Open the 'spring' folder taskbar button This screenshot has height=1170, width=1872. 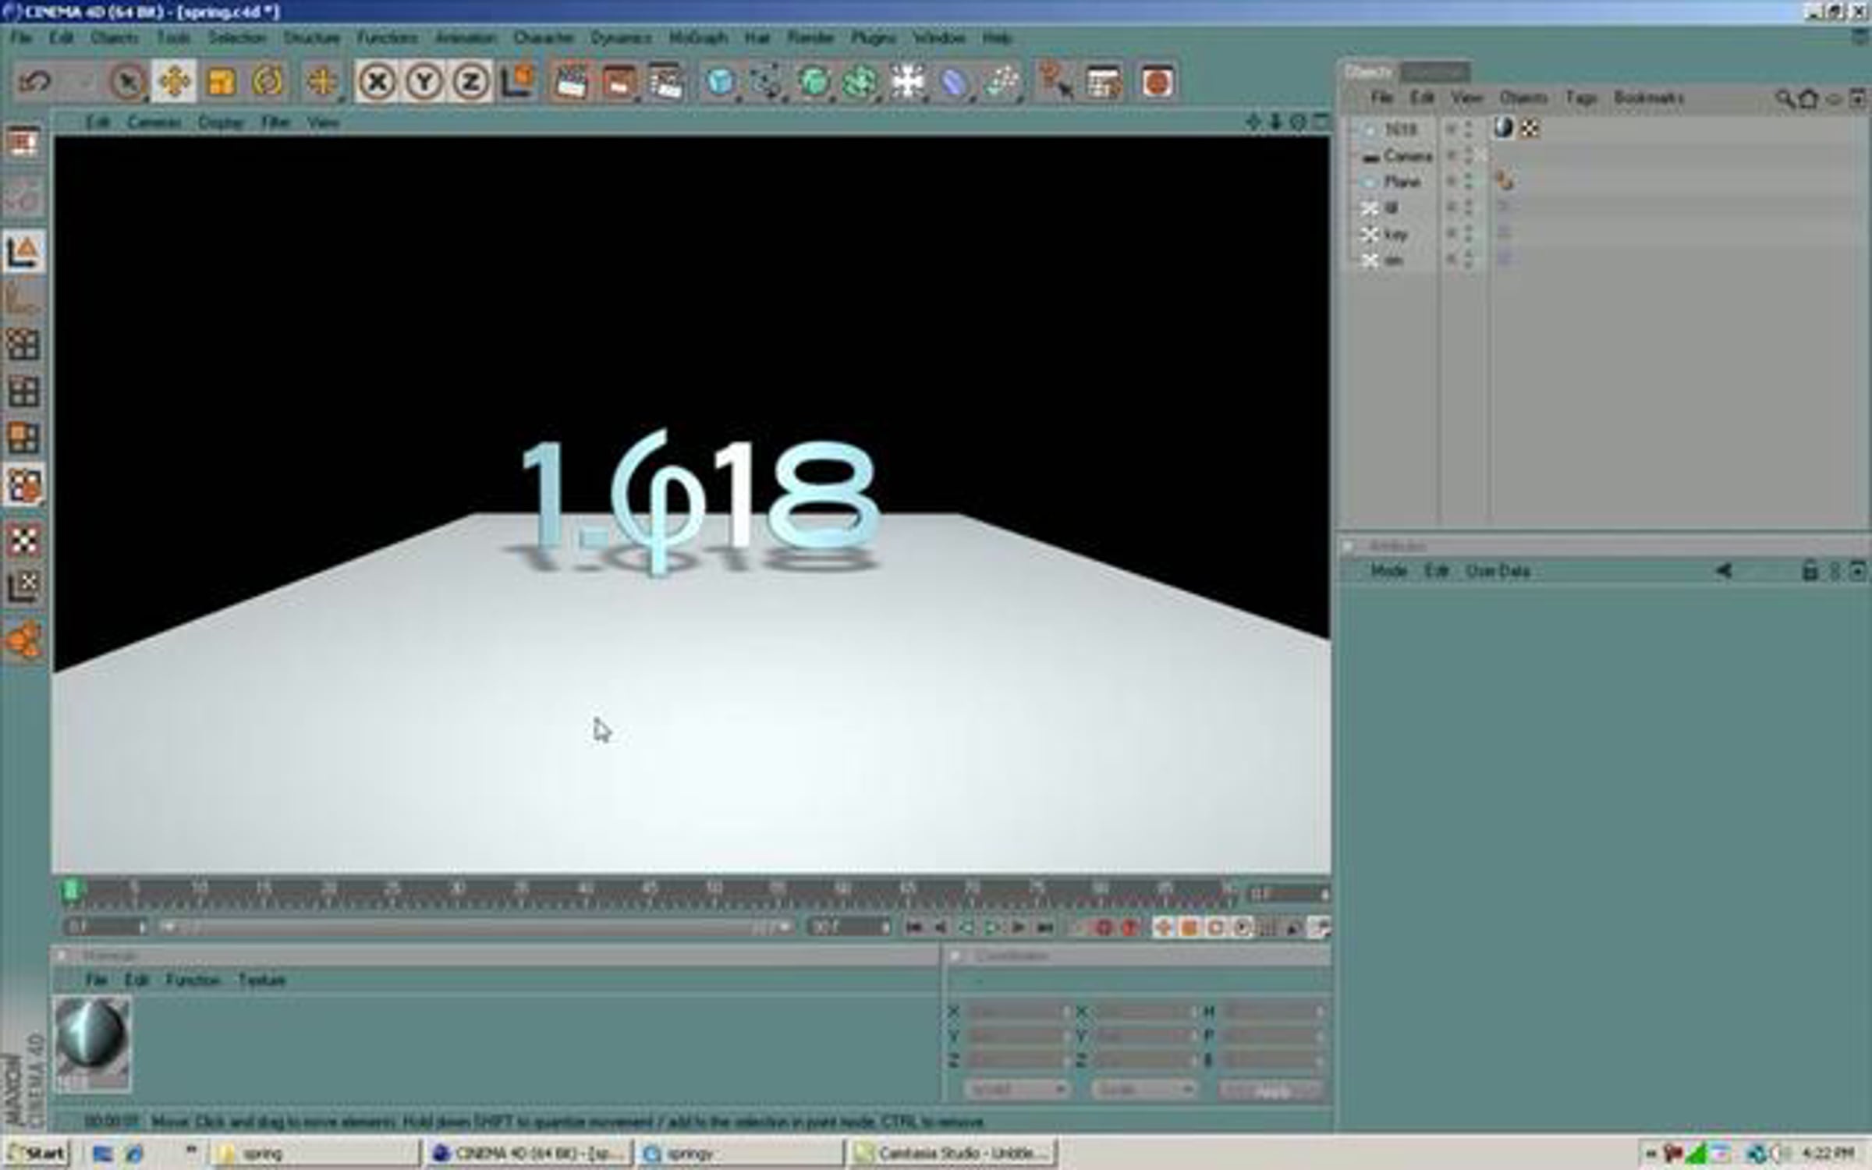[x=315, y=1153]
